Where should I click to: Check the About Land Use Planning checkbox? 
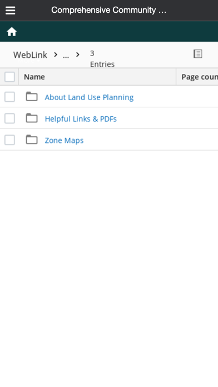click(9, 97)
